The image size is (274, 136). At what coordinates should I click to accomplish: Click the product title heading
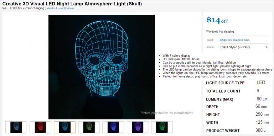(x=72, y=4)
